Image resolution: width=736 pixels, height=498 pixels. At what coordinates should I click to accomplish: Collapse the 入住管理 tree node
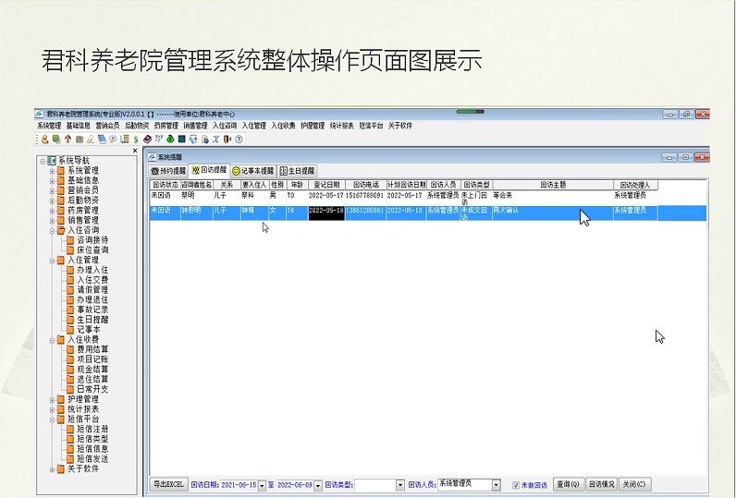point(52,261)
